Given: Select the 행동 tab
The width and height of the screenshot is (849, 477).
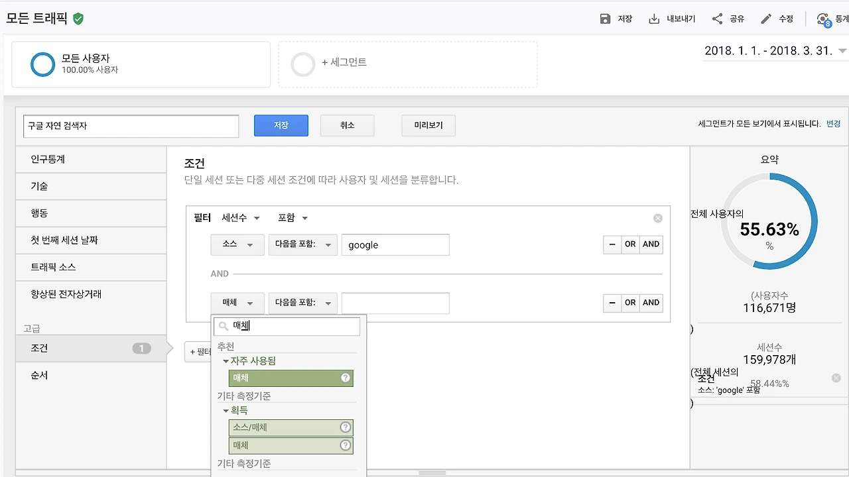Looking at the screenshot, I should tap(91, 213).
